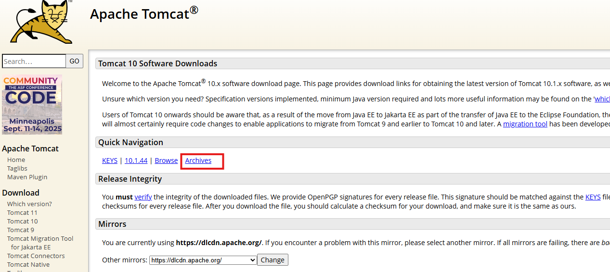Open the Home sidebar link
610x272 pixels.
(x=16, y=160)
